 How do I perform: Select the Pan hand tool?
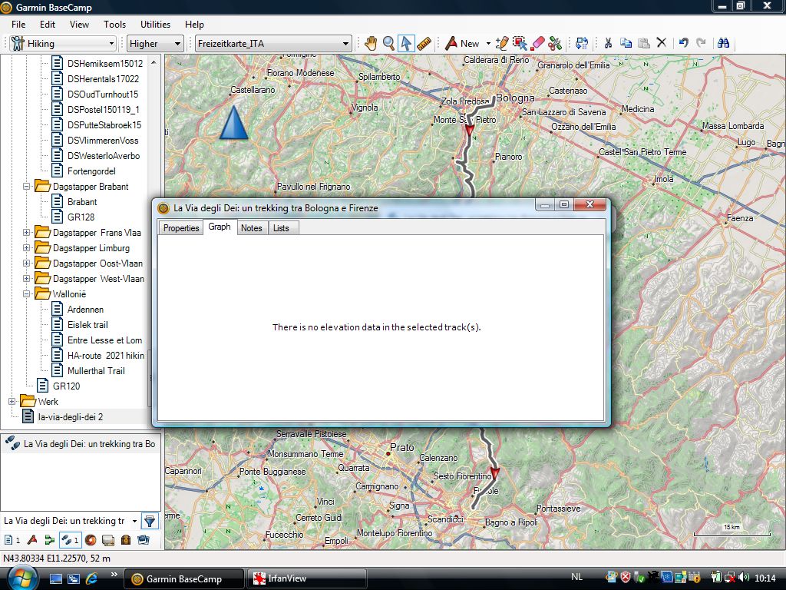tap(371, 44)
